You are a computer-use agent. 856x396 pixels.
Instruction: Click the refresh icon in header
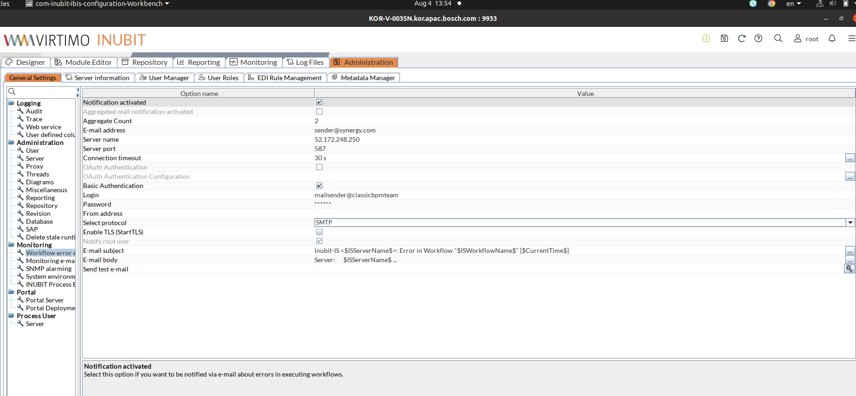[x=741, y=38]
